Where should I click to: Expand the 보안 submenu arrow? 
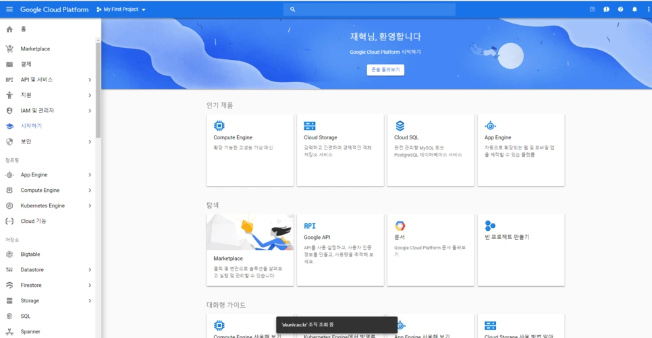90,142
